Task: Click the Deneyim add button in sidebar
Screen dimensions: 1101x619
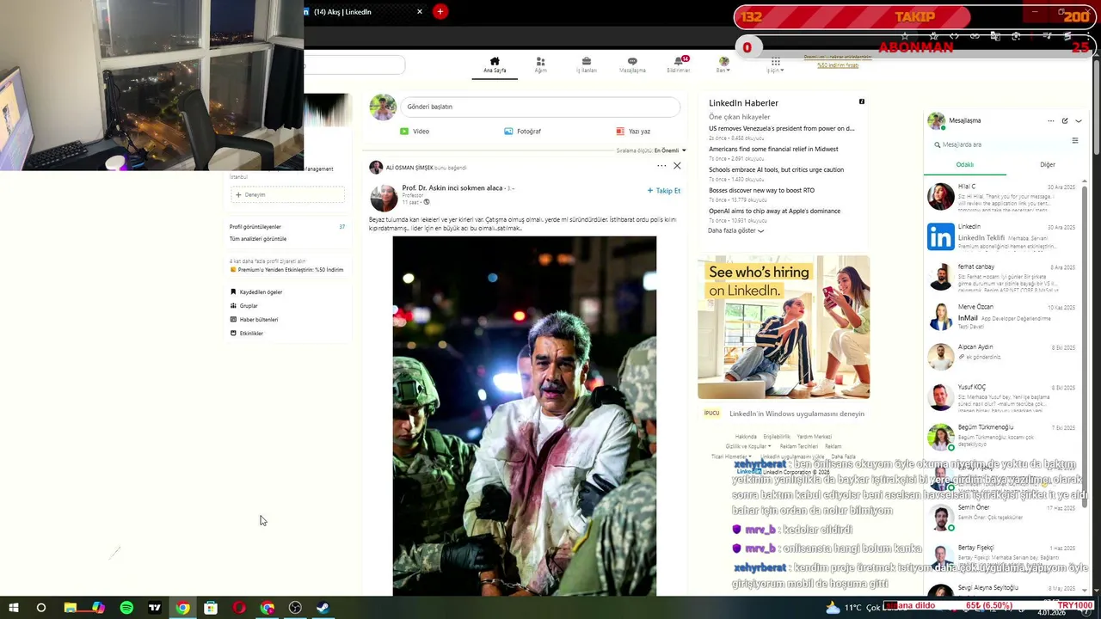Action: pos(288,194)
